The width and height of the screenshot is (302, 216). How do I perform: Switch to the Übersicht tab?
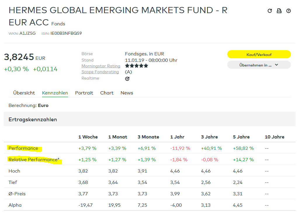24,93
